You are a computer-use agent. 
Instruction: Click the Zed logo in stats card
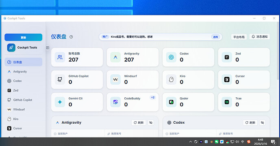click(227, 57)
